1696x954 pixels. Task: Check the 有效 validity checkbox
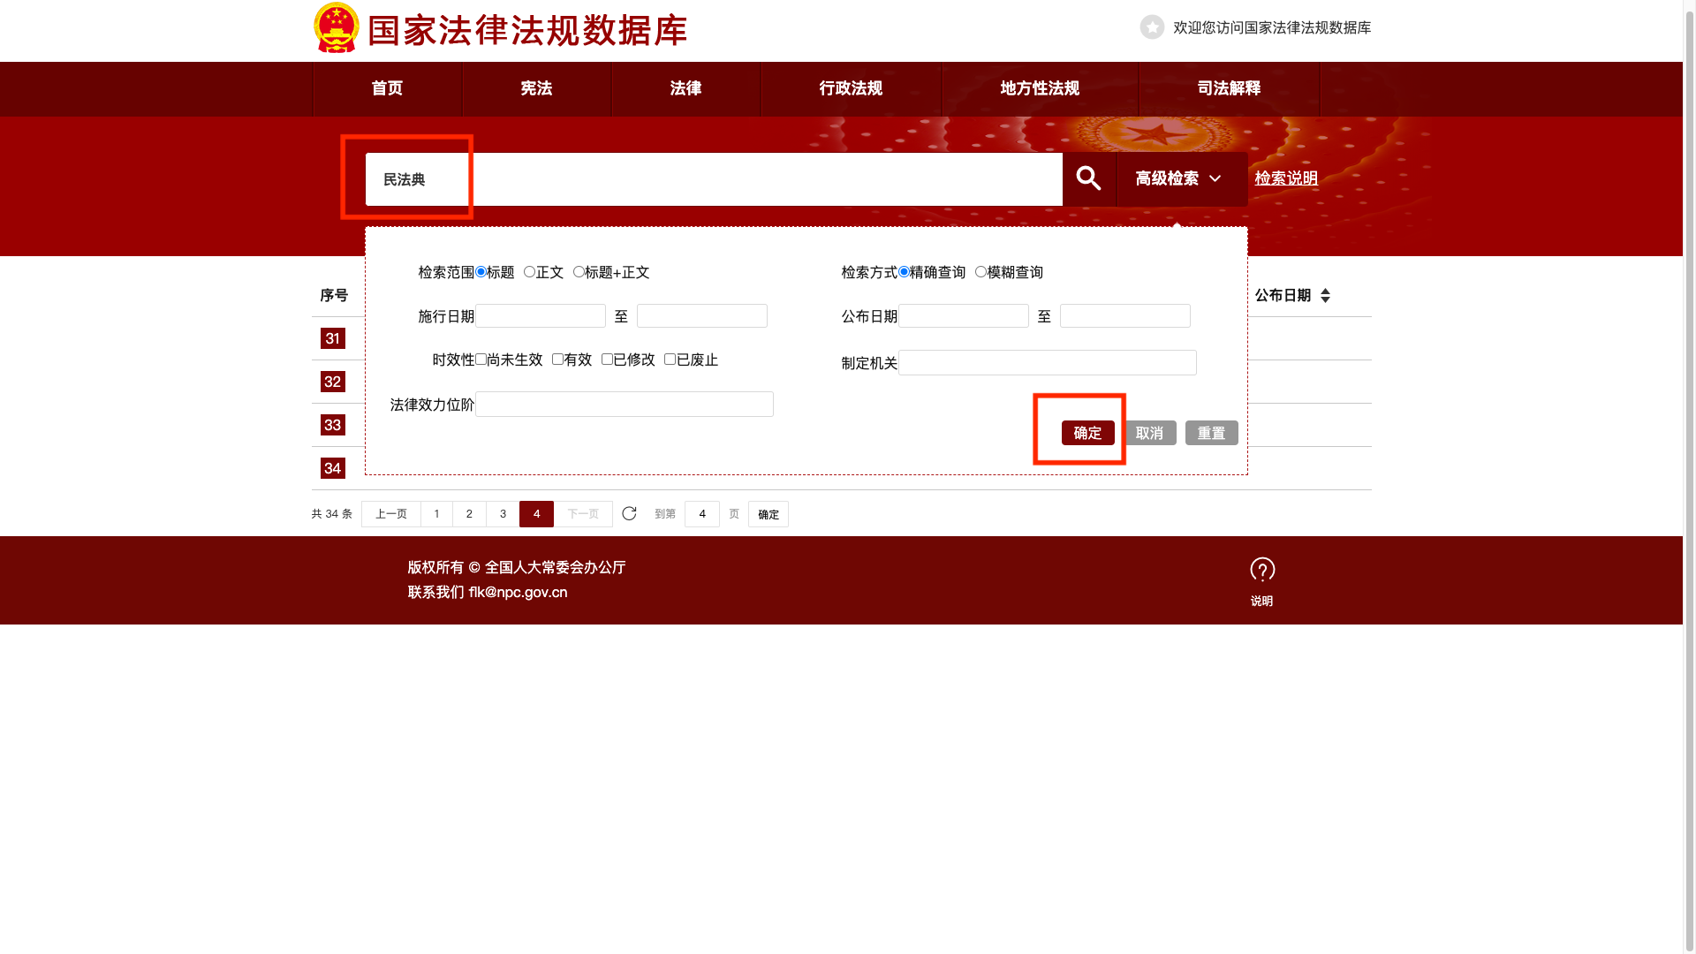[557, 360]
